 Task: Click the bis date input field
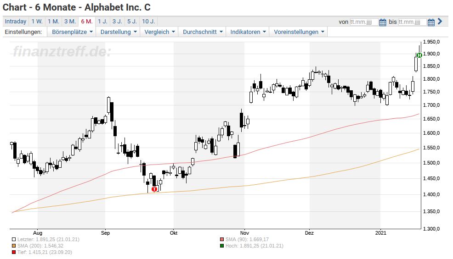412,22
